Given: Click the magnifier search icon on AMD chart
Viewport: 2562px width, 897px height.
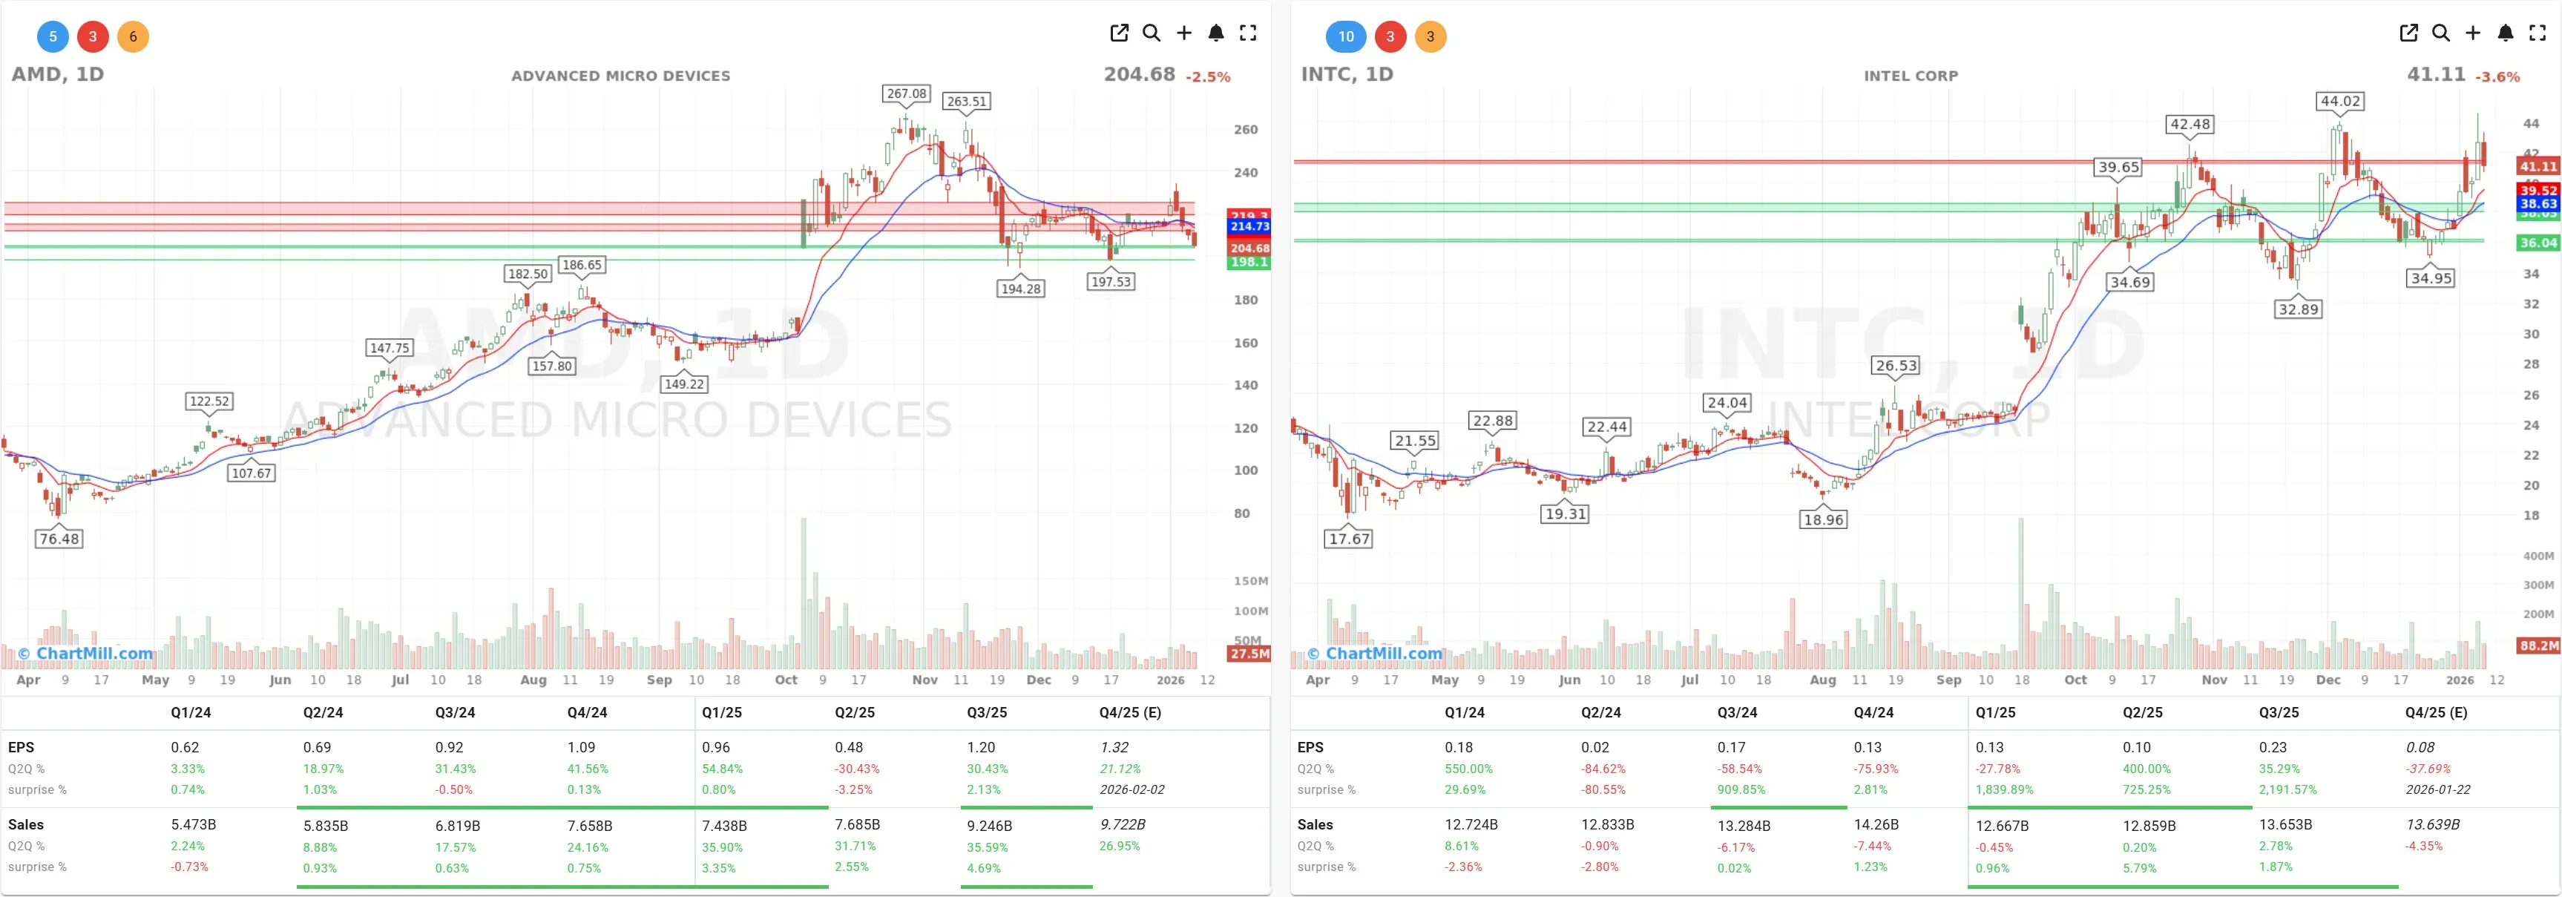Looking at the screenshot, I should pos(1152,33).
